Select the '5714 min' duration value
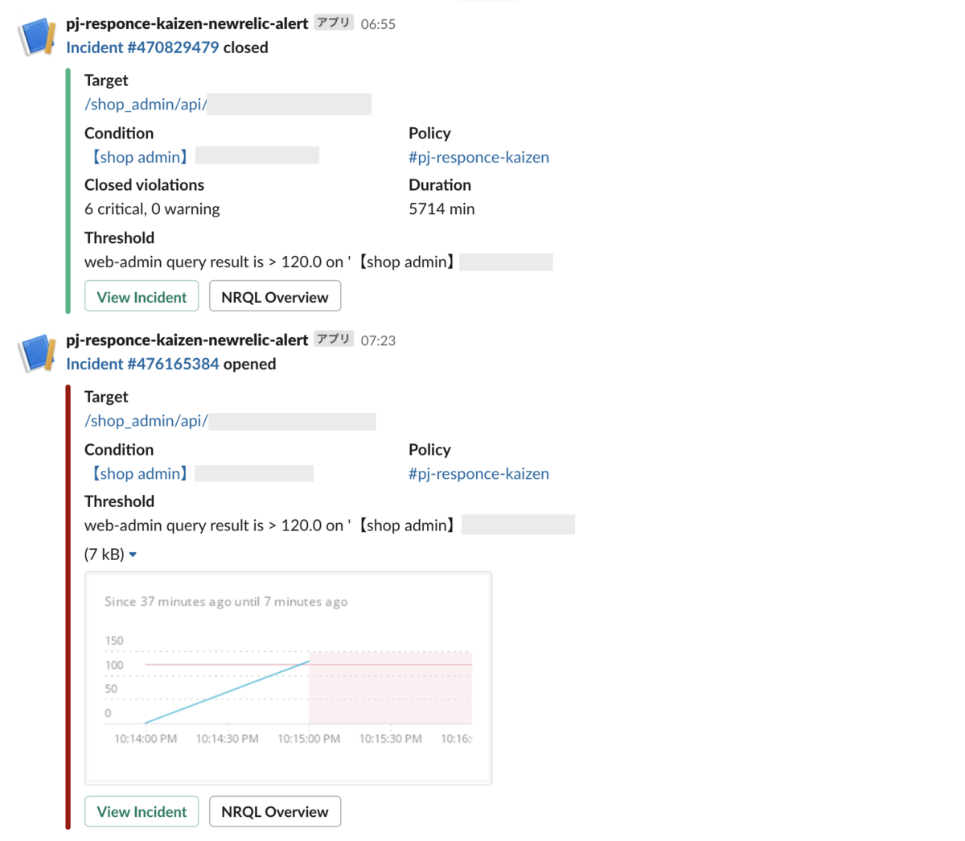The height and width of the screenshot is (841, 965). (x=441, y=208)
